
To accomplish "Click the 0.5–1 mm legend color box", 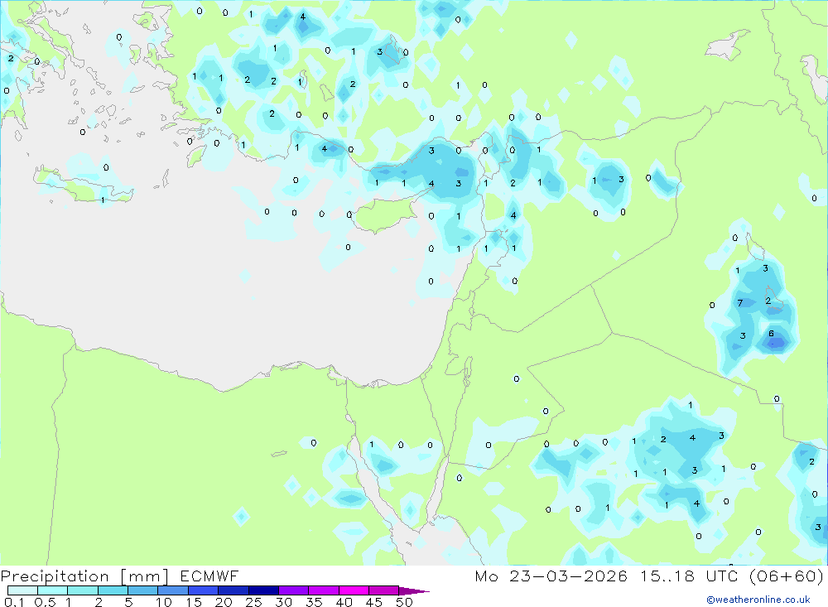I will pos(53,590).
